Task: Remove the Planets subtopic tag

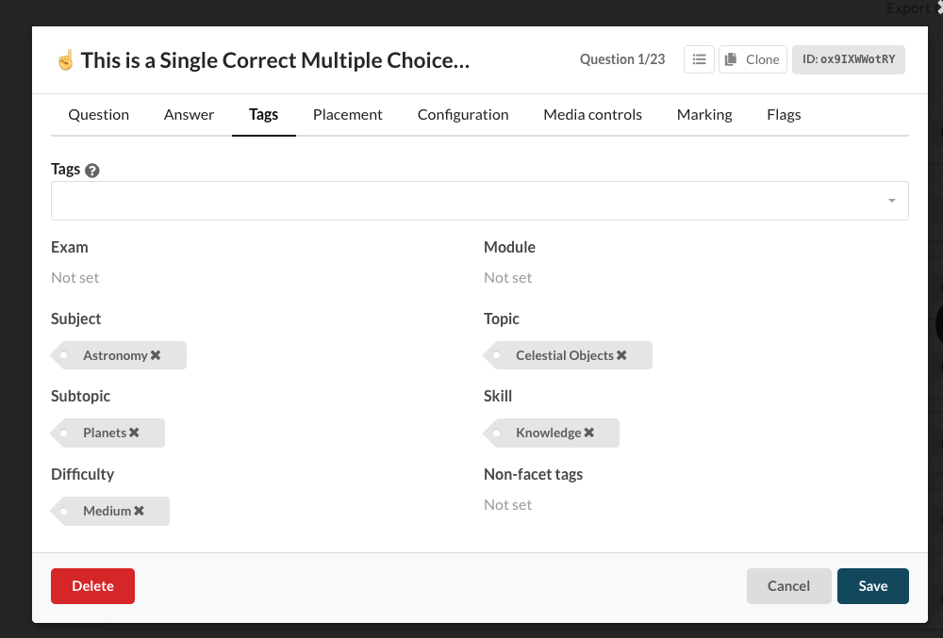Action: coord(134,433)
